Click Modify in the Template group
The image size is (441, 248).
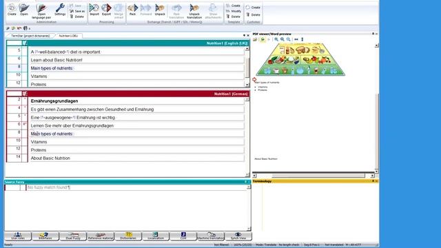pos(234,11)
